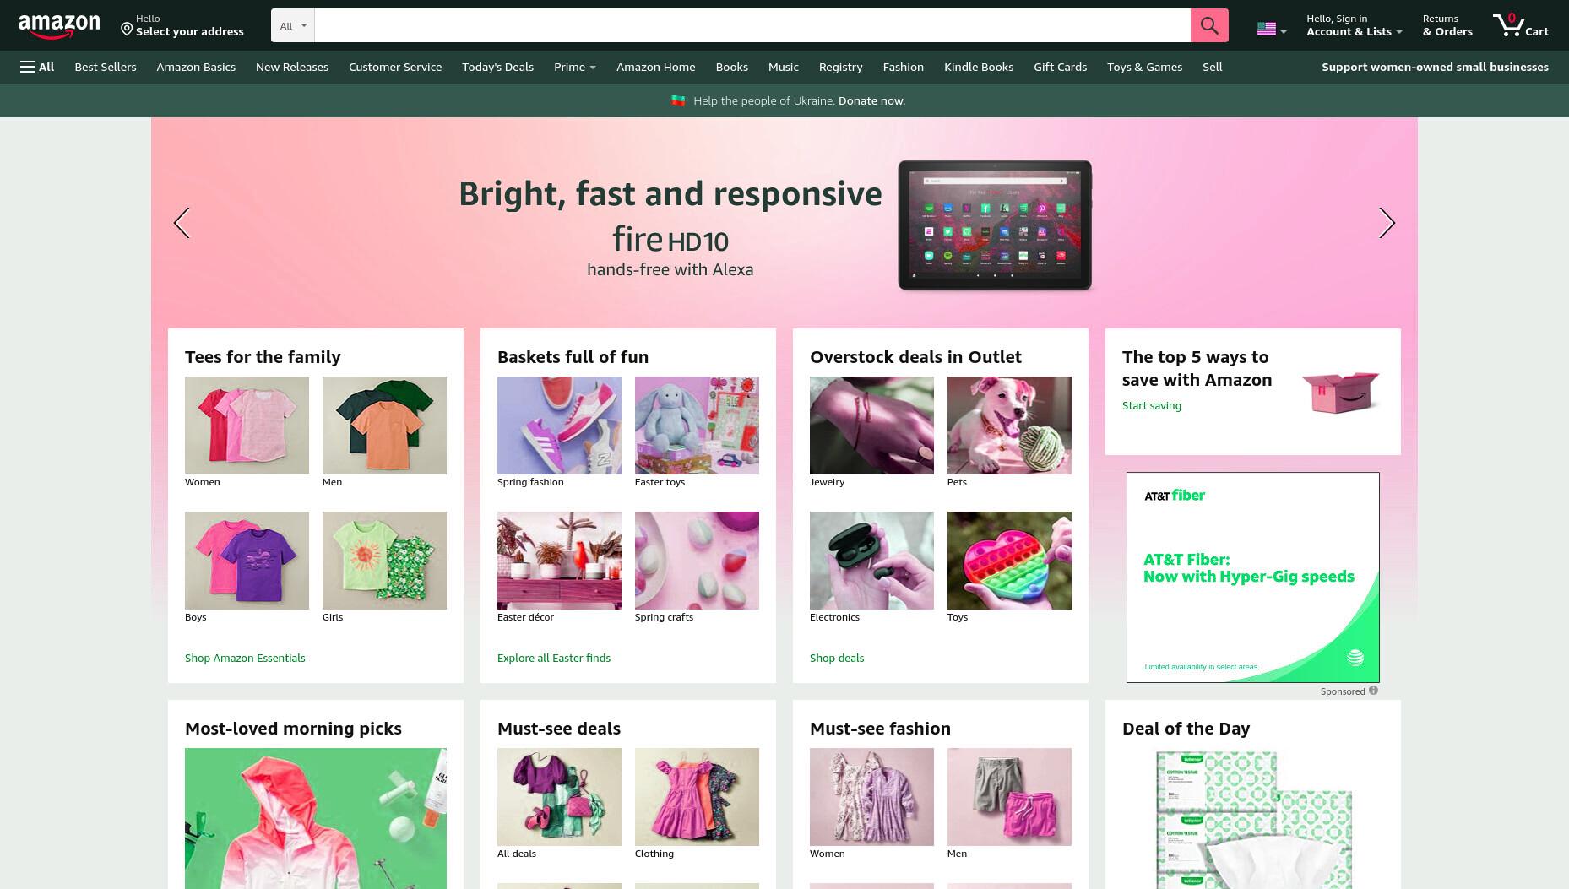Go to next banner slide arrow
The image size is (1569, 889).
1387,223
